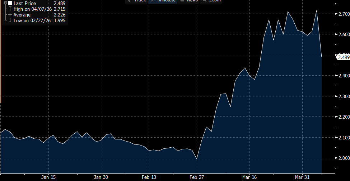Click the Jan 30 date label
The height and width of the screenshot is (181, 350).
[101, 177]
